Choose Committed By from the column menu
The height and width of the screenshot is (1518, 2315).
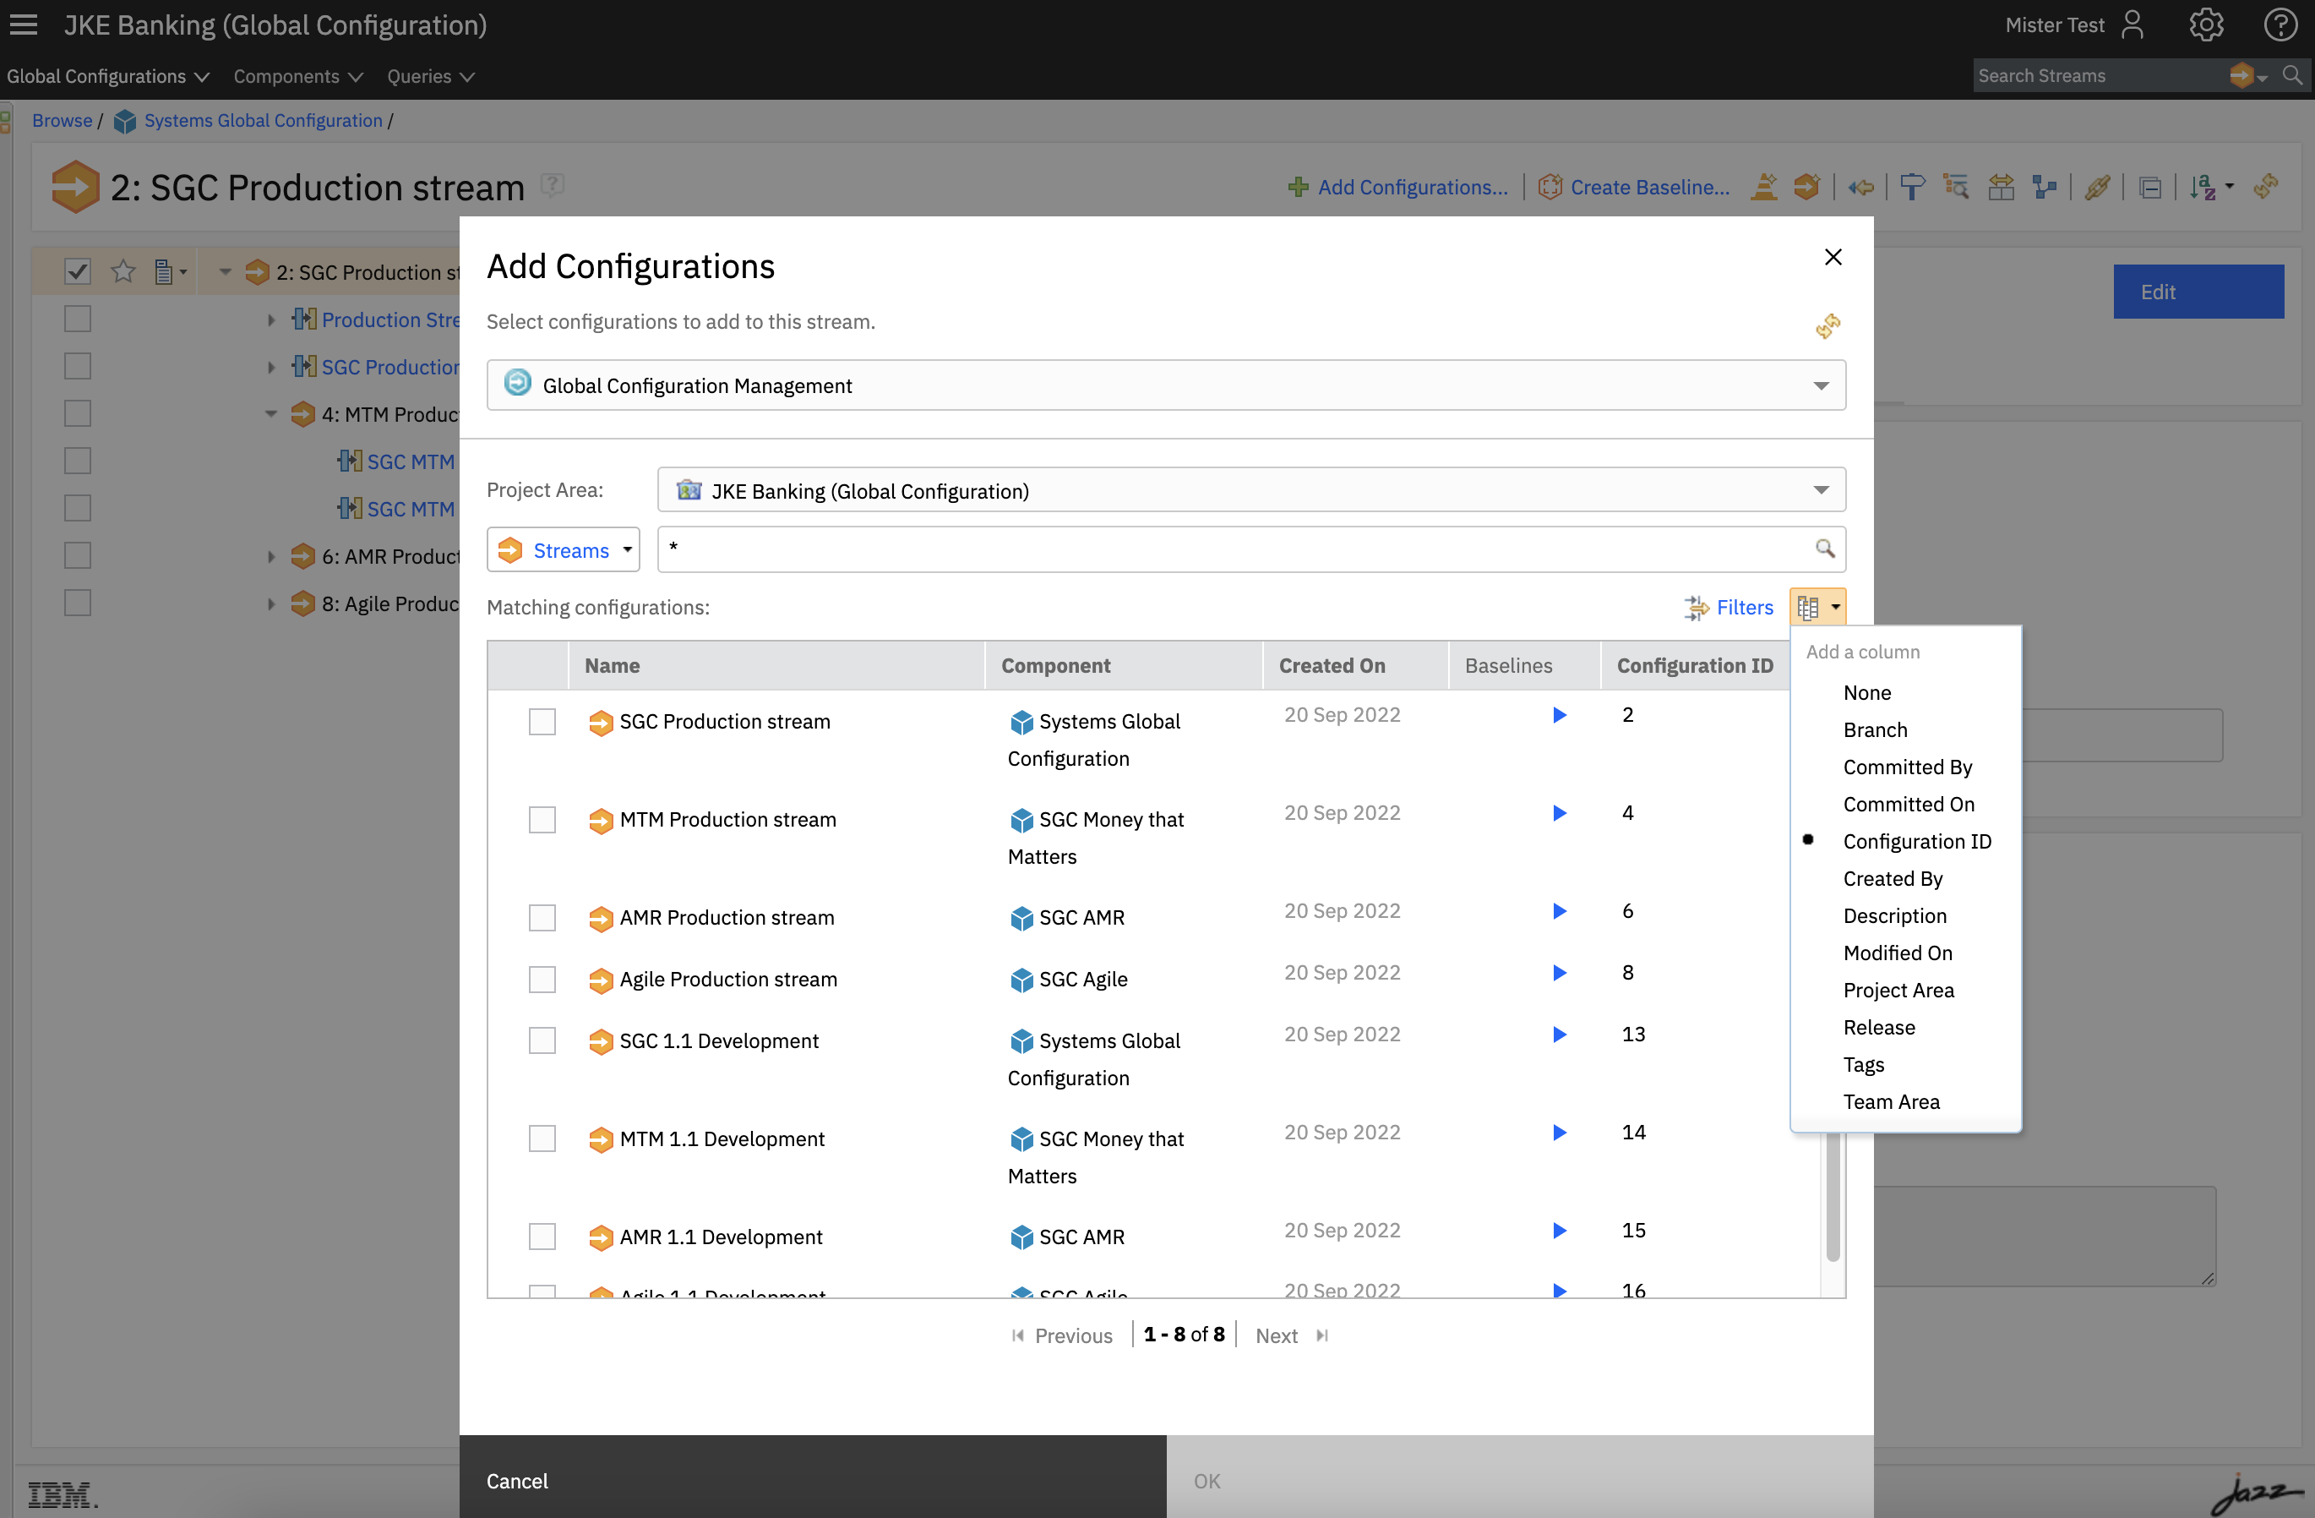pos(1906,767)
